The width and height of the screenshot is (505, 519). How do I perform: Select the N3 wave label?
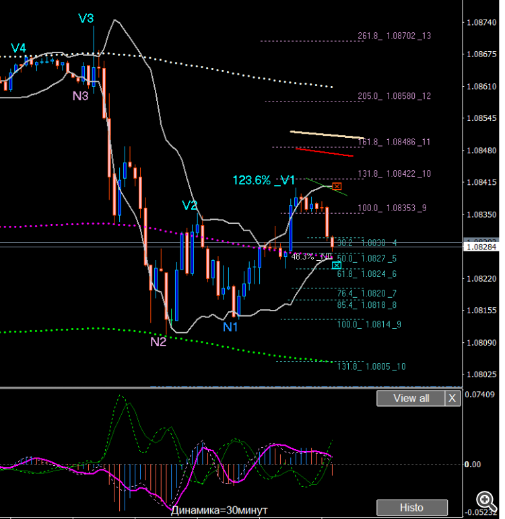click(80, 96)
